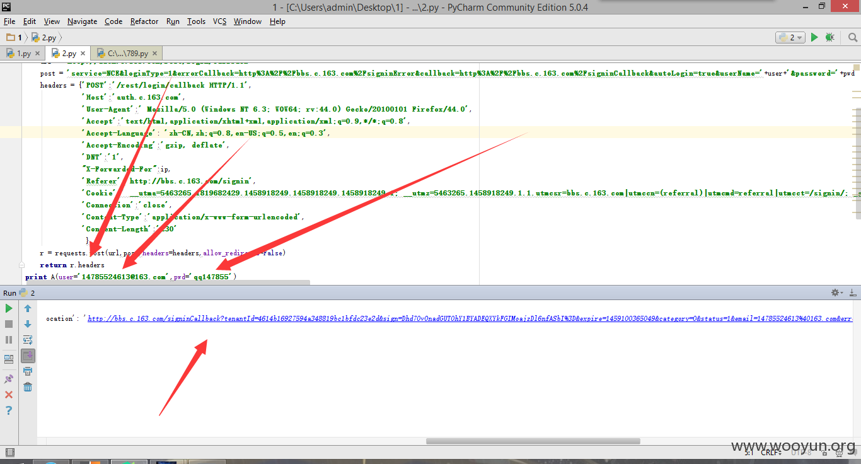The image size is (861, 464).
Task: Start debugging with the bug icon
Action: [830, 38]
